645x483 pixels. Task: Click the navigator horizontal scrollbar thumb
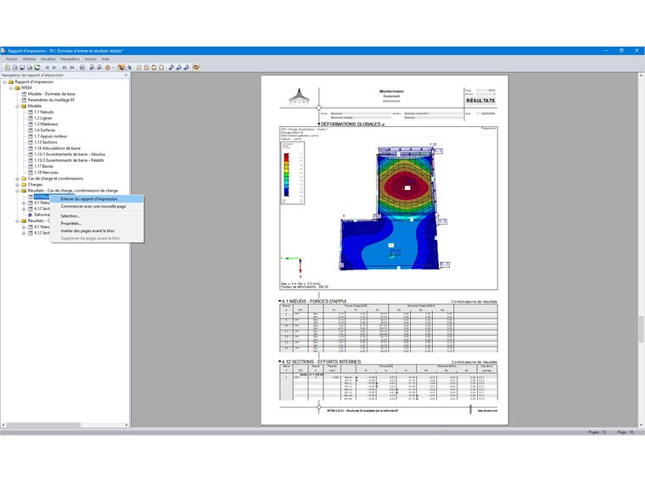click(43, 425)
